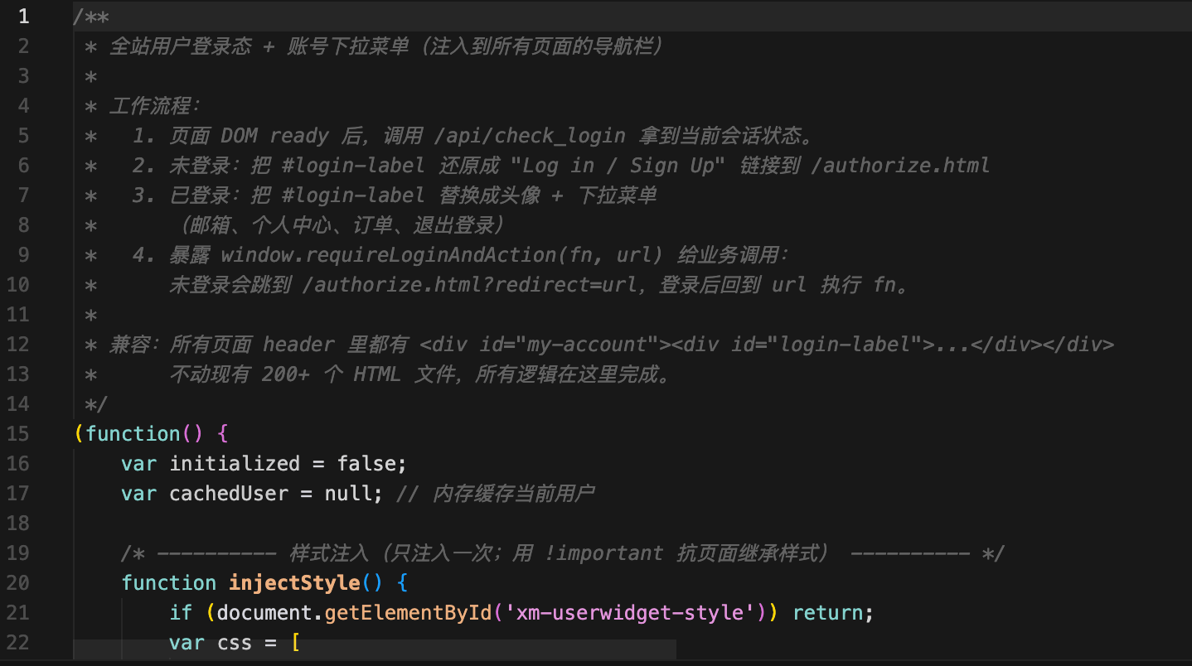Click the word !important in the comment
This screenshot has height=666, width=1192.
pos(604,553)
